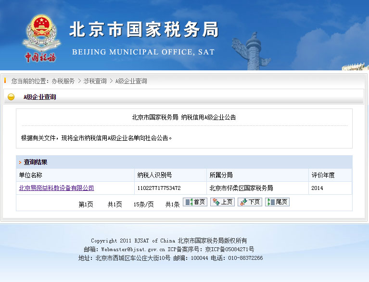Image resolution: width=369 pixels, height=282 pixels.
Task: Click the 纳税信用A级企业公告 announcement title
Action: [208, 117]
